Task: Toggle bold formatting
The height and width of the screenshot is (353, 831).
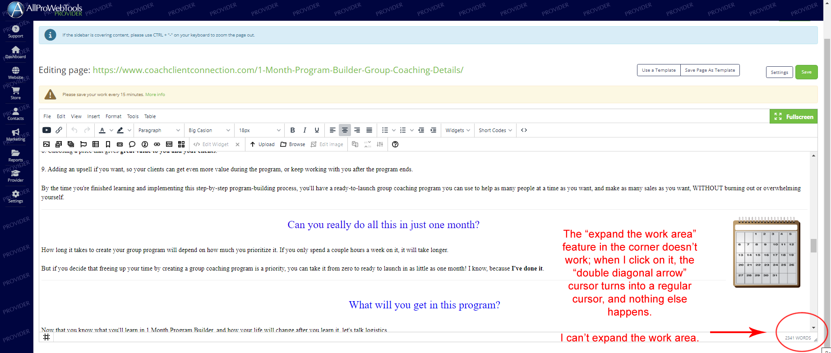Action: (292, 130)
